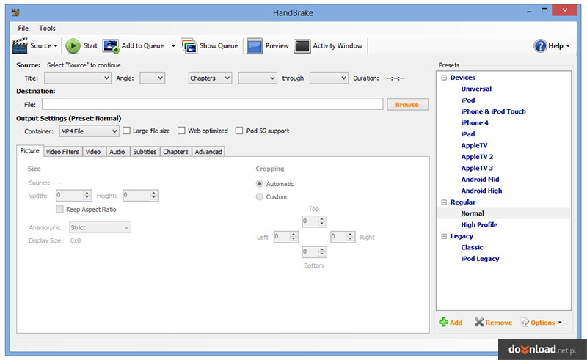Select the iPhone & iPod Touch preset
This screenshot has height=360, width=587.
[x=493, y=111]
